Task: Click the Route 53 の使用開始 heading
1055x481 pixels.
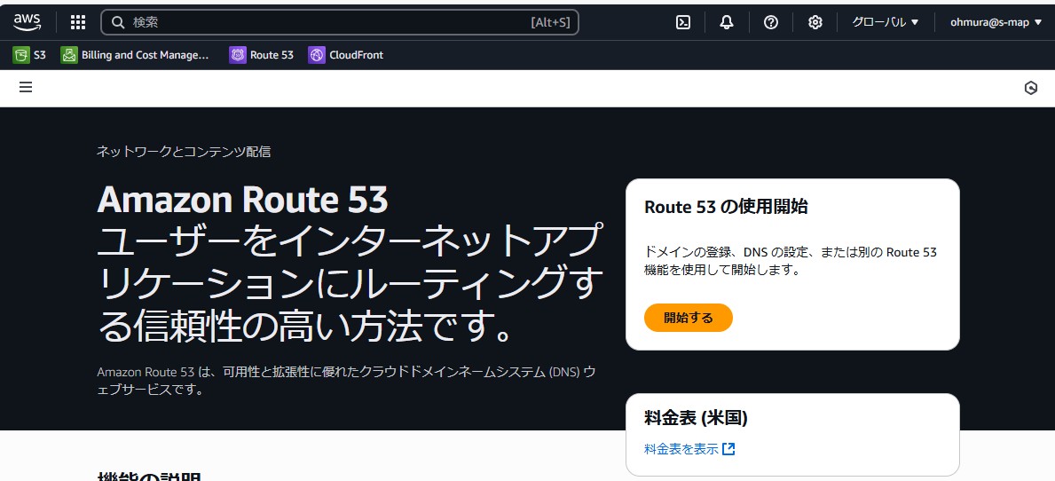Action: coord(726,207)
